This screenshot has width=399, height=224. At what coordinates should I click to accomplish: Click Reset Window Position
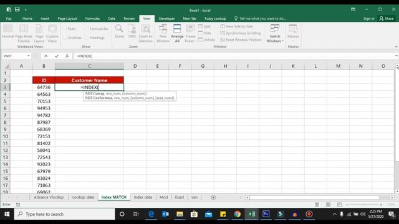(x=241, y=40)
